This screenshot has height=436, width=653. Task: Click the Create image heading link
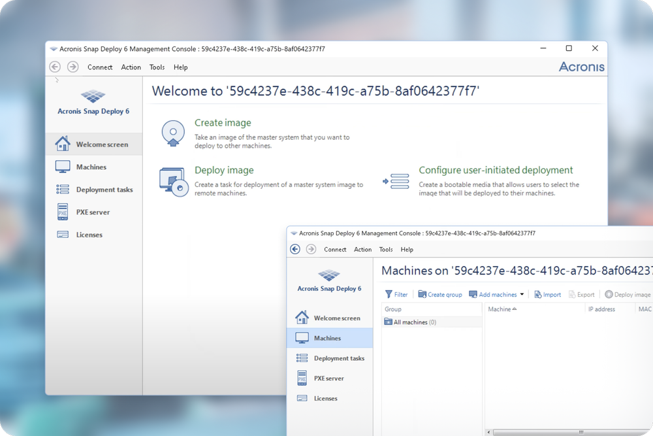pos(223,123)
